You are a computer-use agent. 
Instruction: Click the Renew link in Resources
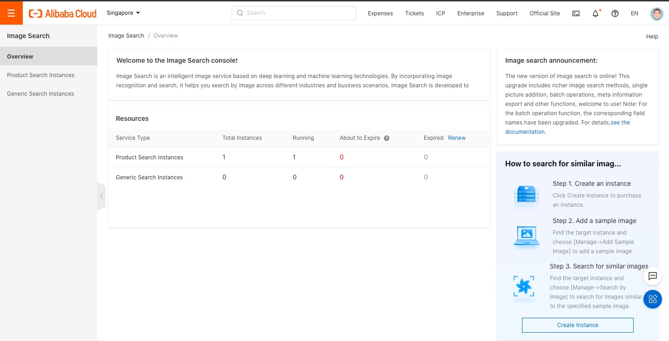tap(457, 138)
